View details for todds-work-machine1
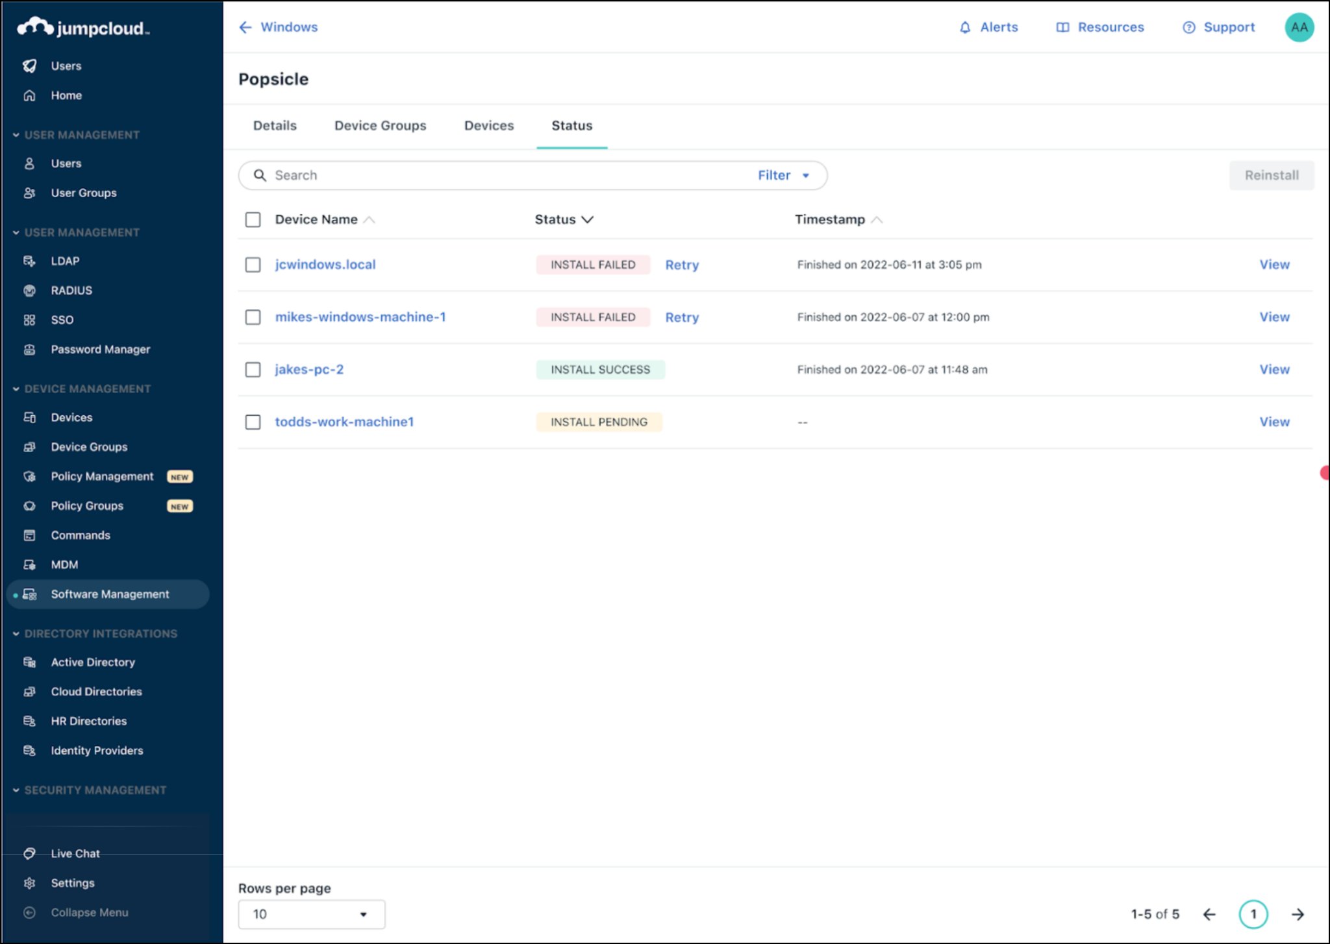 click(1274, 422)
